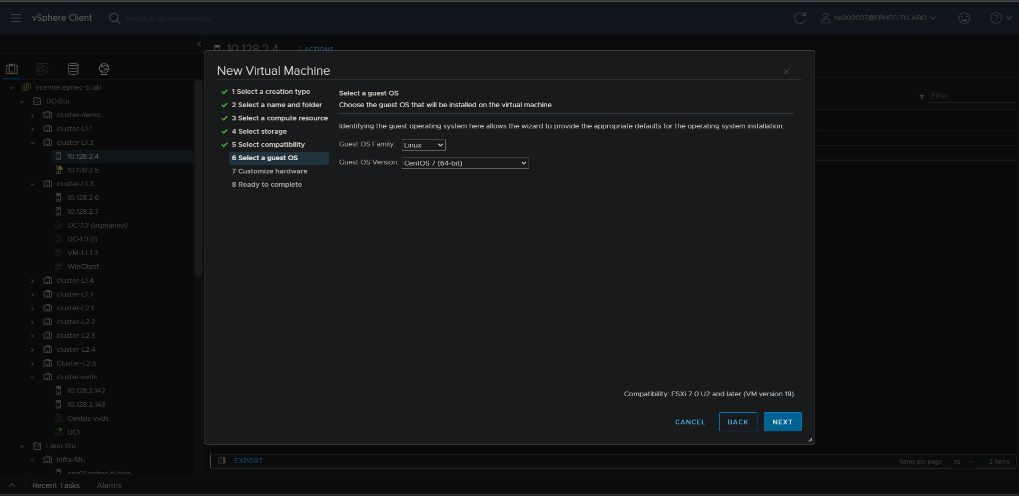
Task: Collapse the cluster-vvds node
Action: [32, 377]
